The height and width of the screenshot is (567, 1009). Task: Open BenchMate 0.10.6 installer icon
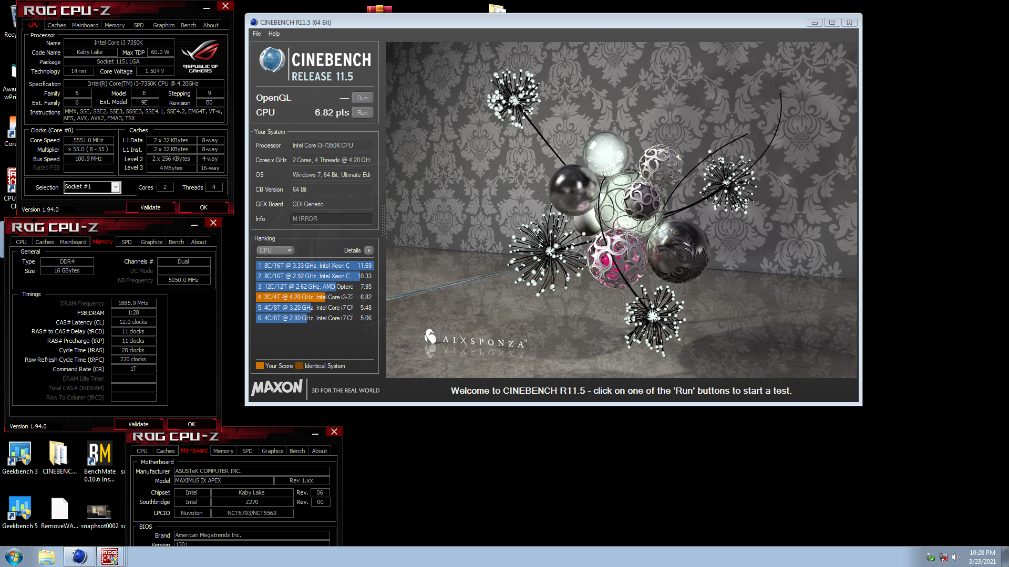[x=100, y=461]
